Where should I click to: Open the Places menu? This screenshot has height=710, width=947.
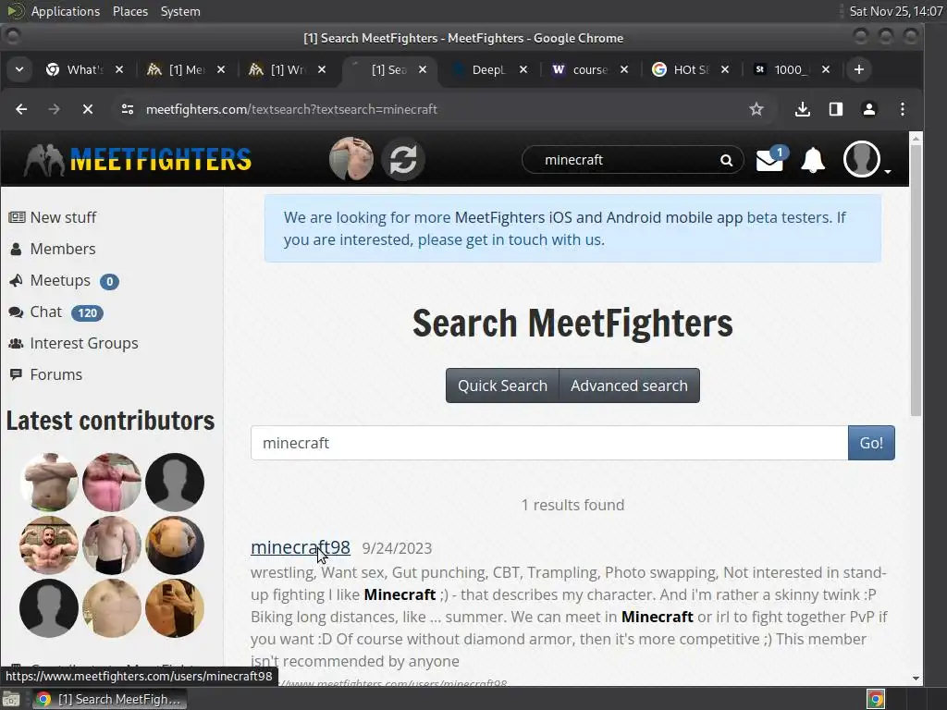coord(130,11)
